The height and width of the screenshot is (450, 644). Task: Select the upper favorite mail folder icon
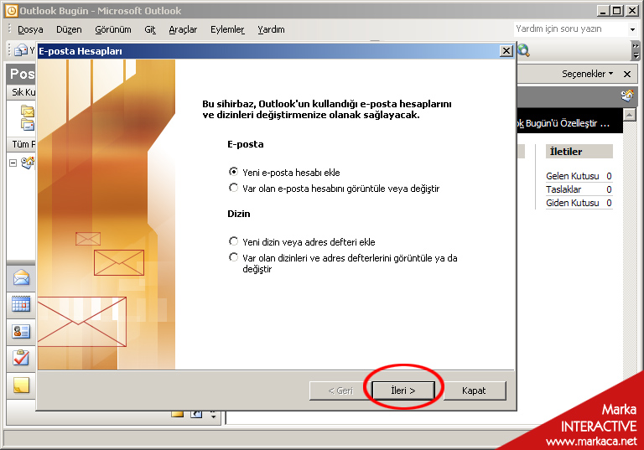pyautogui.click(x=28, y=111)
